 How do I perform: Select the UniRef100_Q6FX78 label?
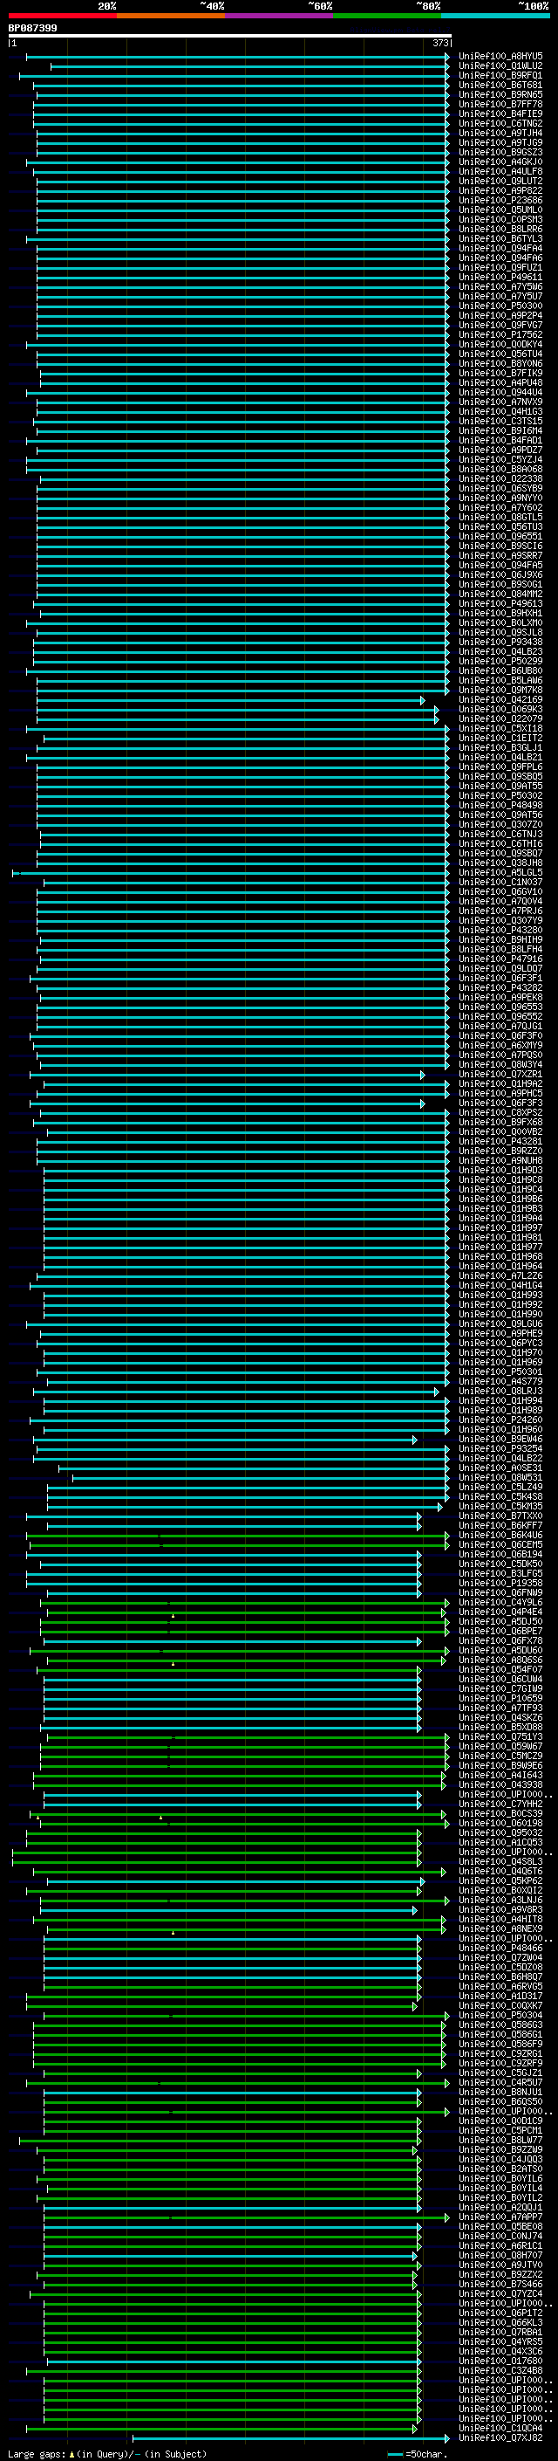point(500,1640)
